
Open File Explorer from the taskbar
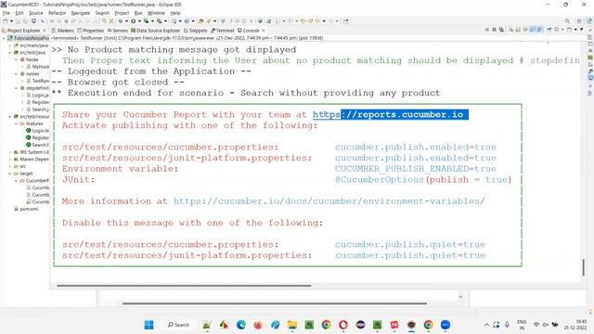pyautogui.click(x=292, y=325)
